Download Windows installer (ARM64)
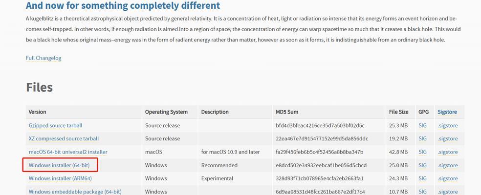The image size is (481, 195). pyautogui.click(x=60, y=178)
